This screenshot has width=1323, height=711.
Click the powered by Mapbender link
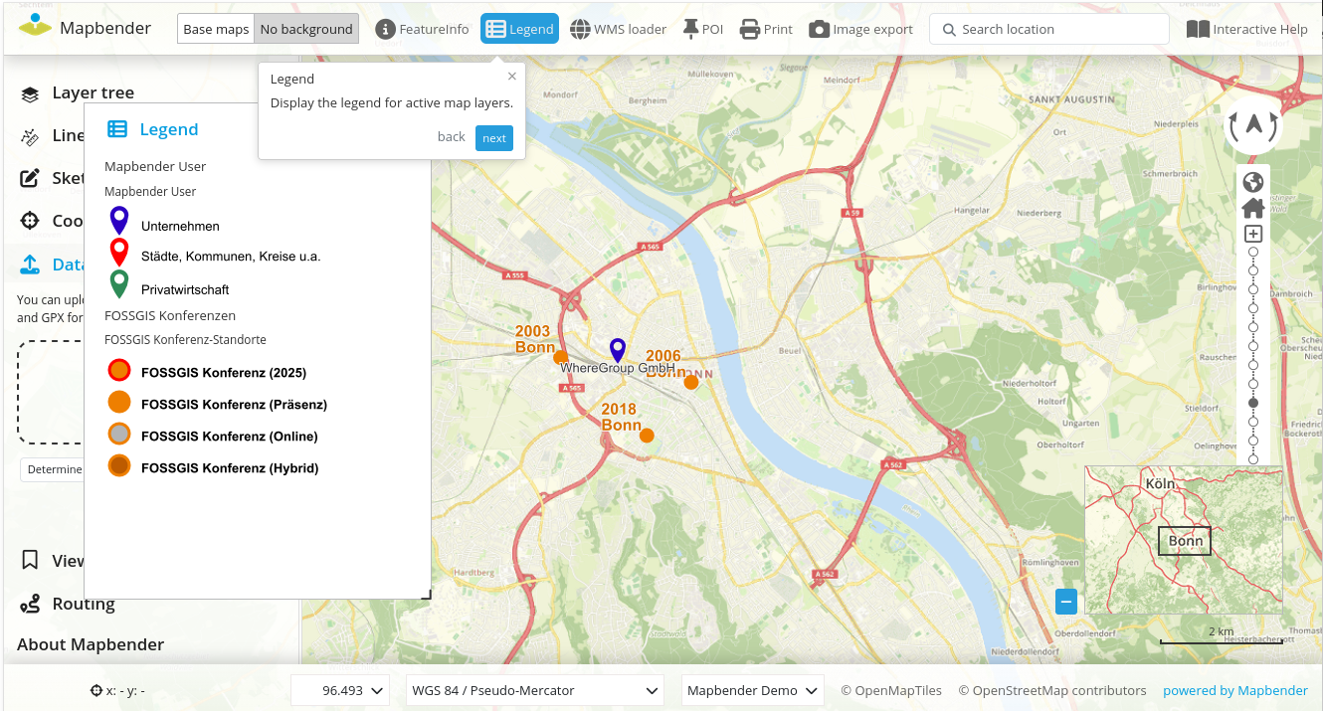1234,690
